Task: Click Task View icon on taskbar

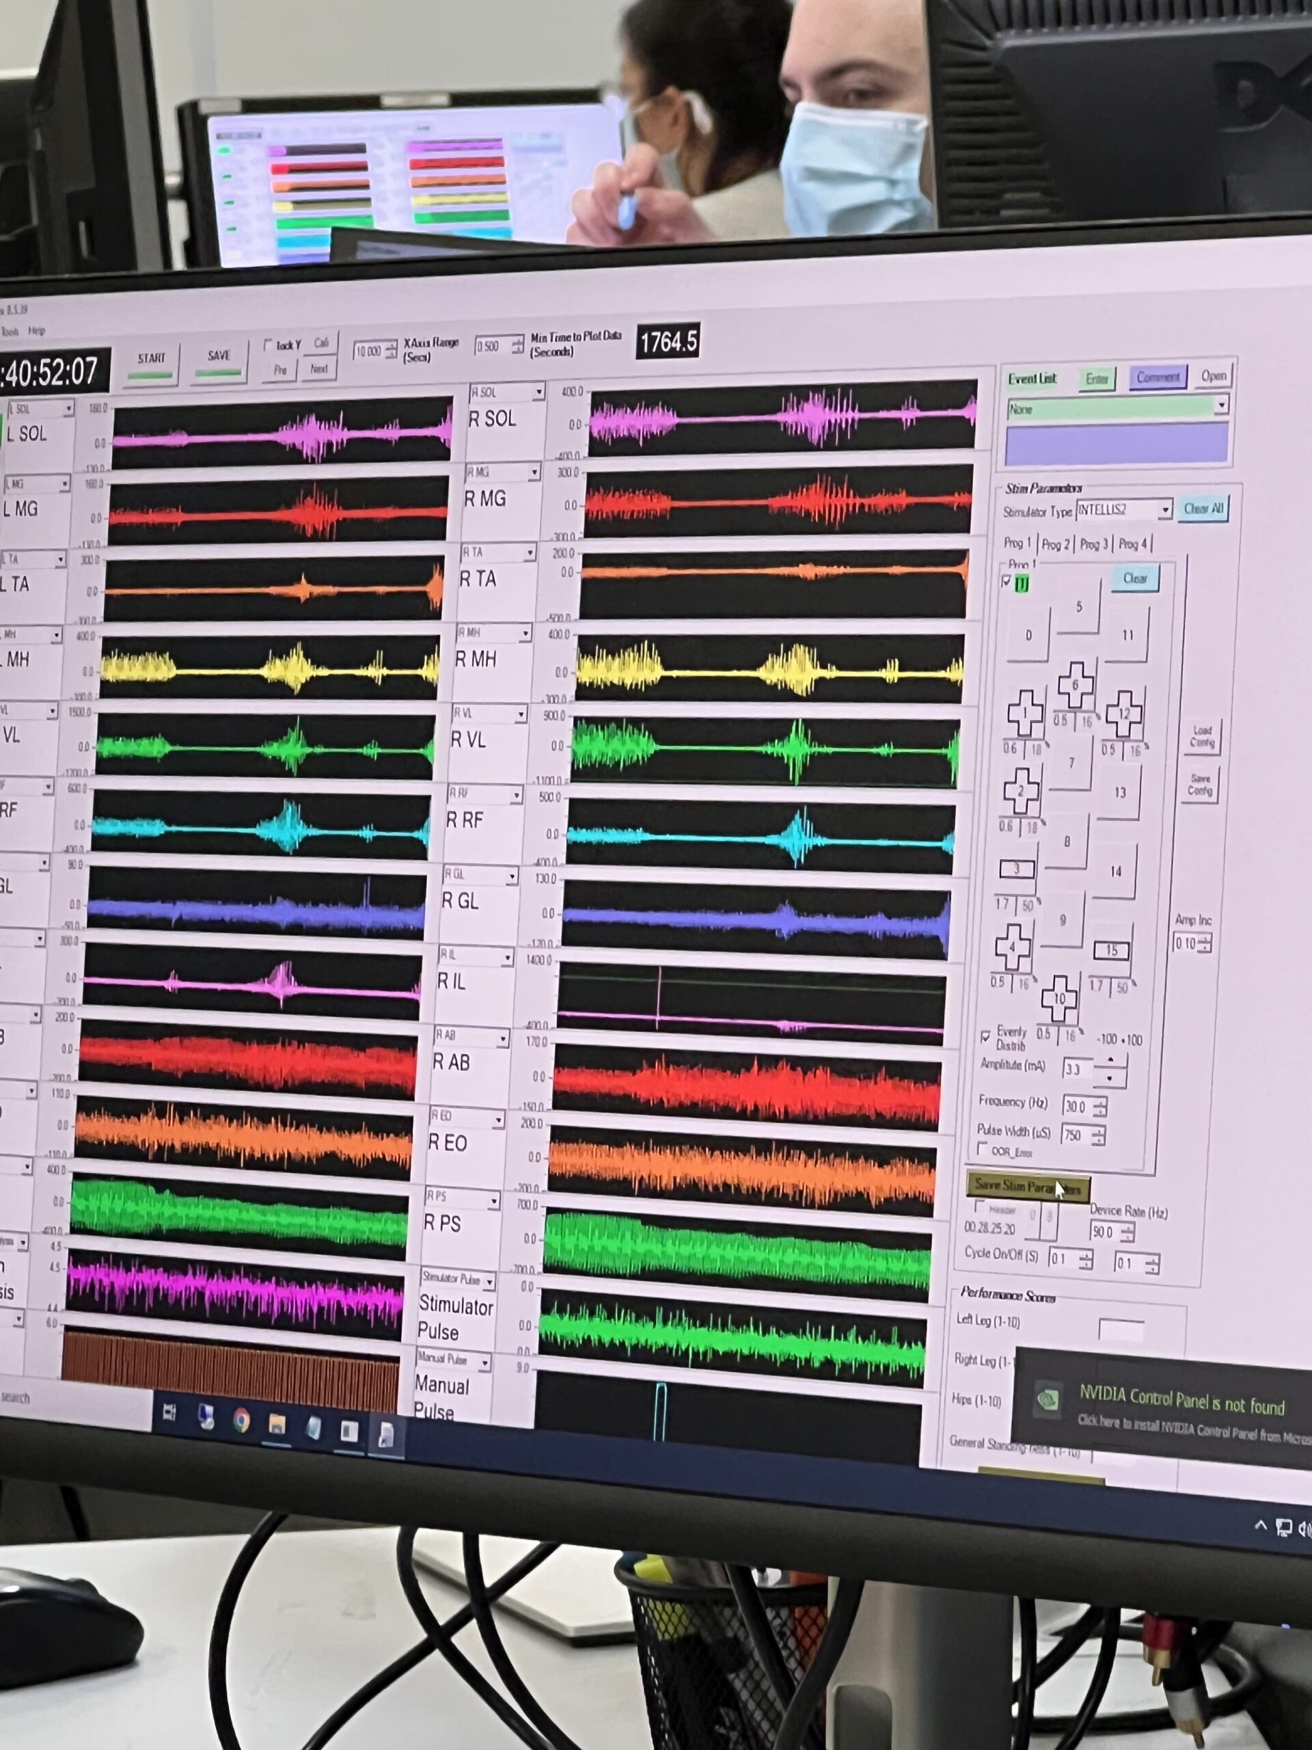Action: click(169, 1412)
